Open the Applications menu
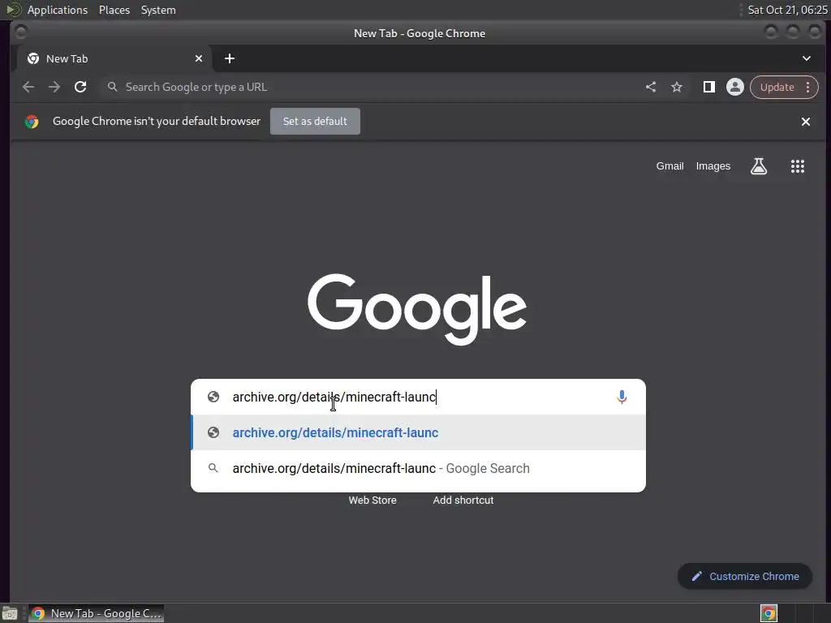Image resolution: width=831 pixels, height=623 pixels. pos(58,10)
